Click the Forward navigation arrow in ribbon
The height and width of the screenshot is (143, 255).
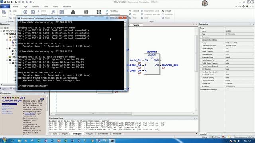click(x=33, y=12)
